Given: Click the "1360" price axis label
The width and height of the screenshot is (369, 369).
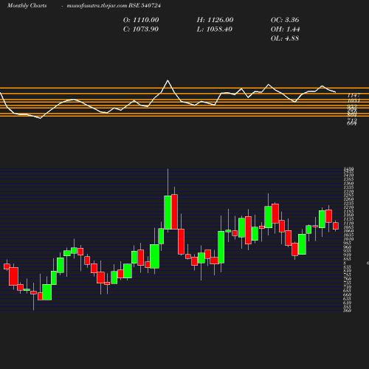Looking at the screenshot, I should tap(348, 183).
